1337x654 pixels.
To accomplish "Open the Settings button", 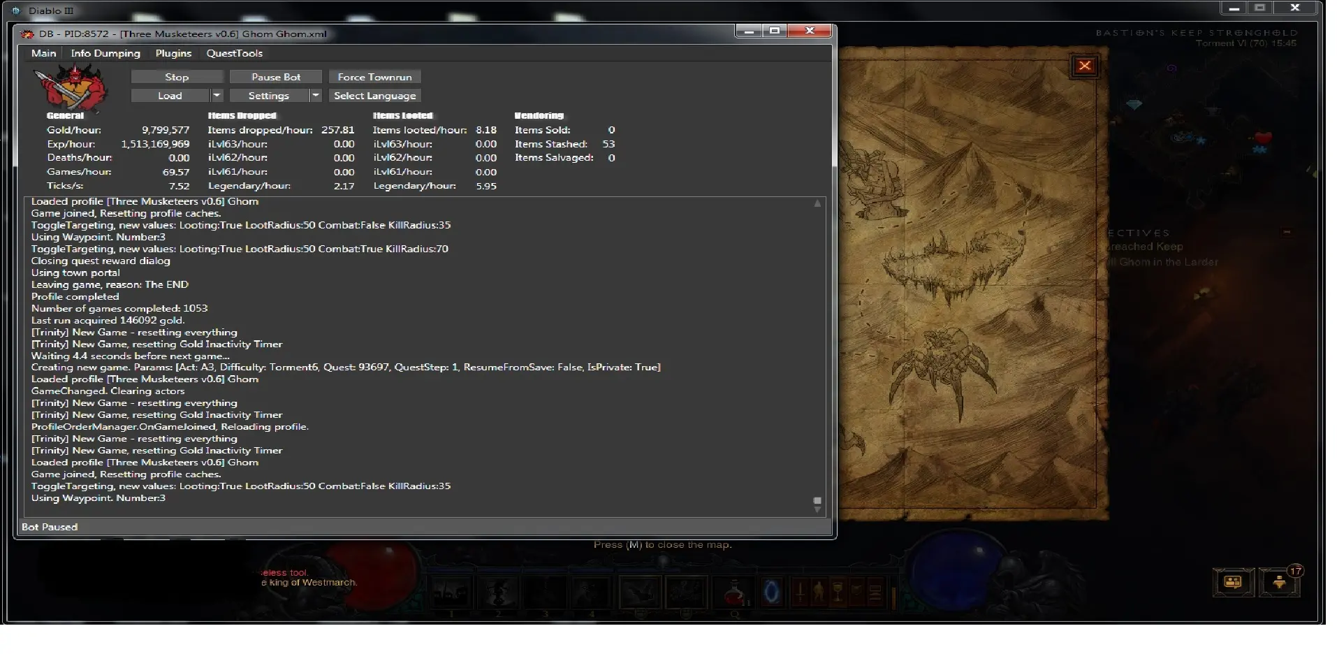I will point(269,96).
